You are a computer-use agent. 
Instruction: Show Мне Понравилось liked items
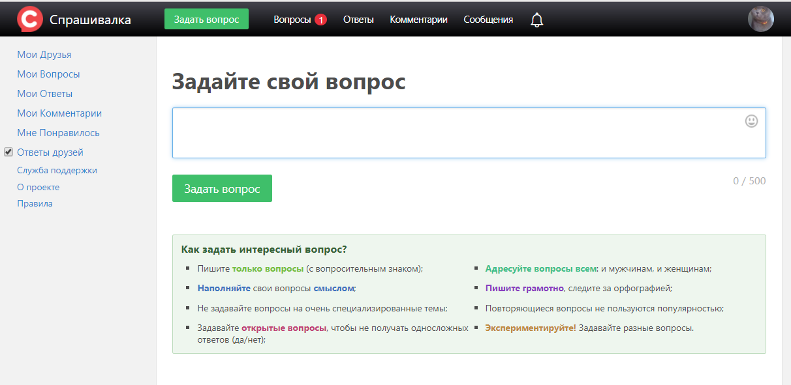click(58, 133)
